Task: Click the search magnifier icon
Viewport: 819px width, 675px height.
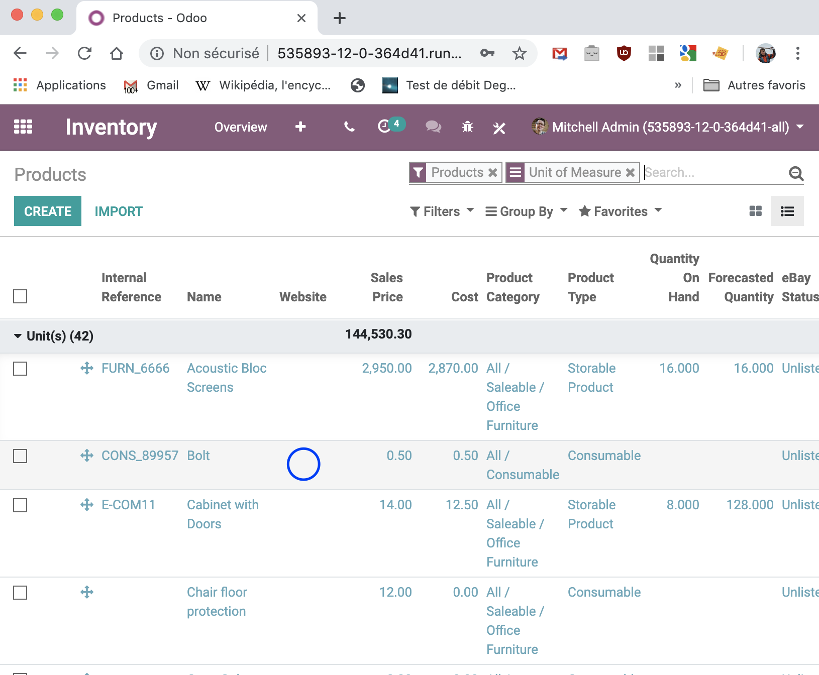Action: click(795, 173)
